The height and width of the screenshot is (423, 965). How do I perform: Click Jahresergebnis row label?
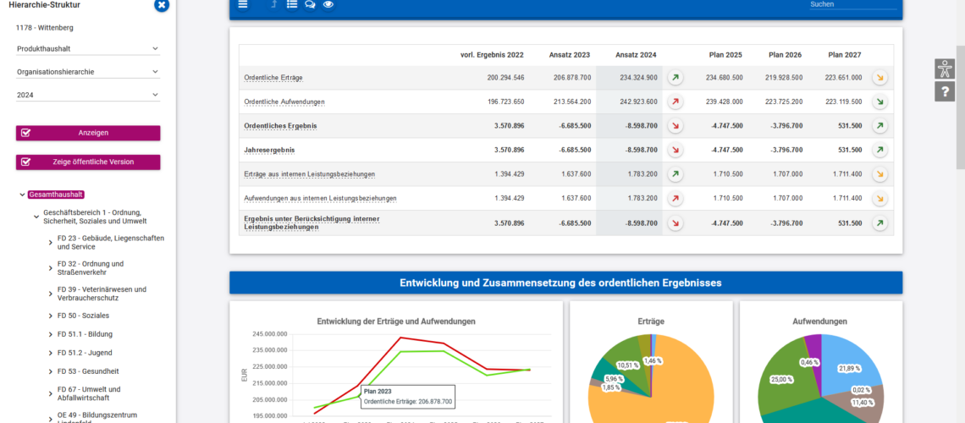[x=269, y=150]
